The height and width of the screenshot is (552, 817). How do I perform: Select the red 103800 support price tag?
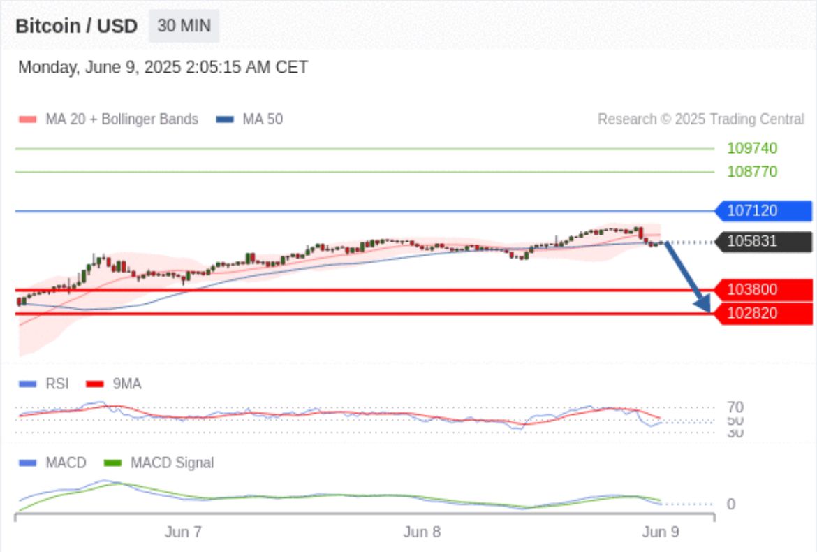[x=763, y=289]
